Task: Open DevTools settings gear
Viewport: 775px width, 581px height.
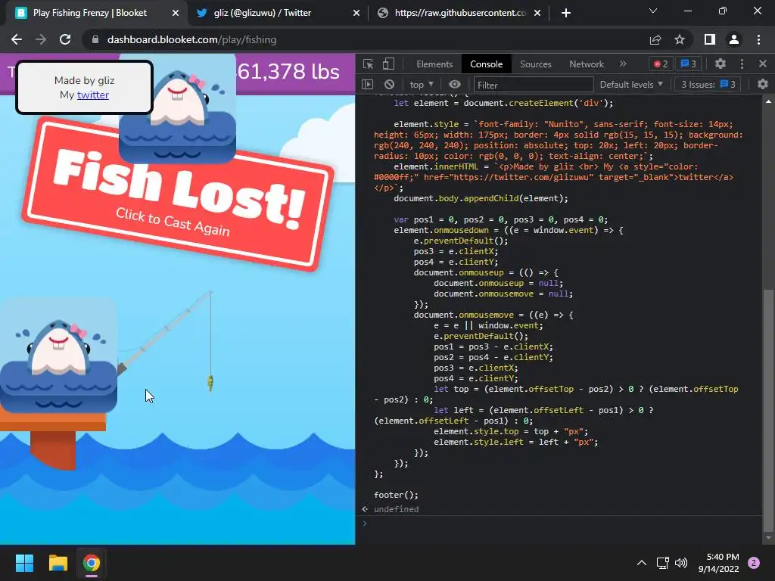Action: click(x=721, y=64)
